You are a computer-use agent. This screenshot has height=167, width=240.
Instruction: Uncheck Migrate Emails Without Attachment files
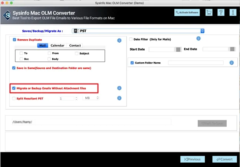(14, 88)
